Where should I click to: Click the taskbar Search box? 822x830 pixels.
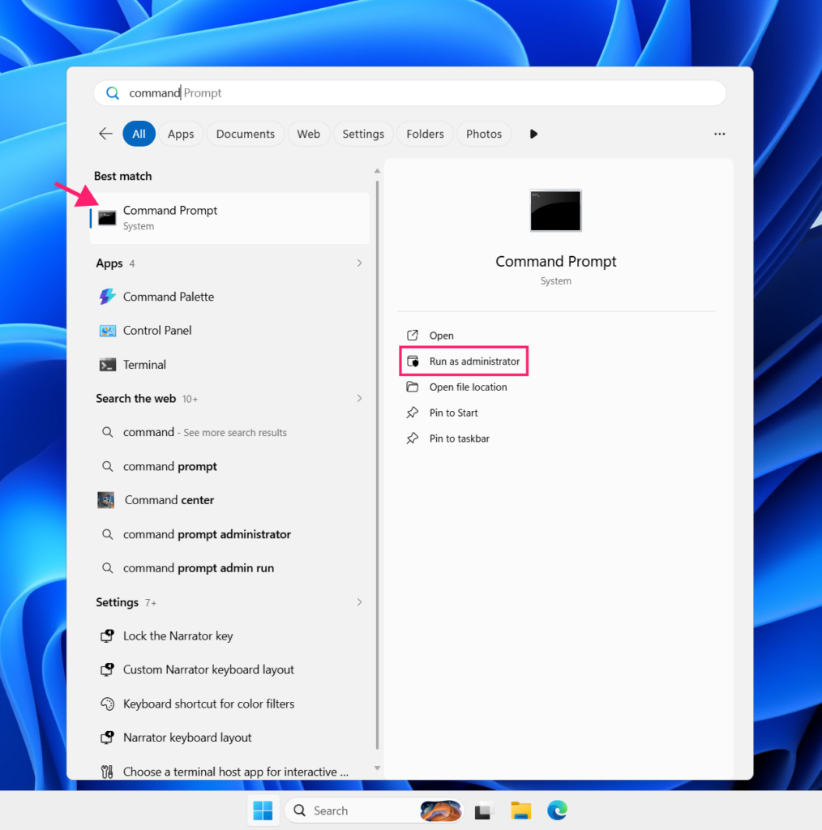click(375, 811)
